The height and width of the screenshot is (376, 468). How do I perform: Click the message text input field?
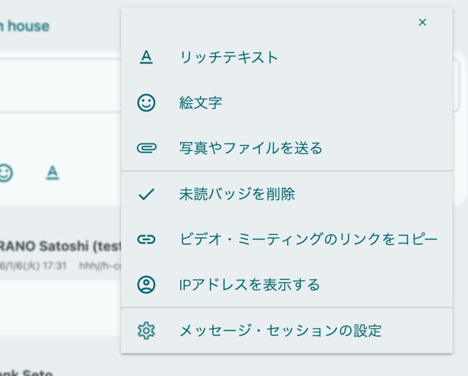[58, 85]
